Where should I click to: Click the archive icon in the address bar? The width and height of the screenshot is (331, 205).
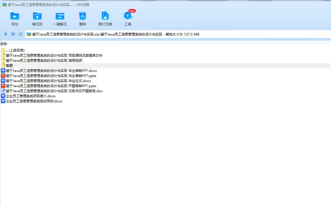tap(29, 34)
